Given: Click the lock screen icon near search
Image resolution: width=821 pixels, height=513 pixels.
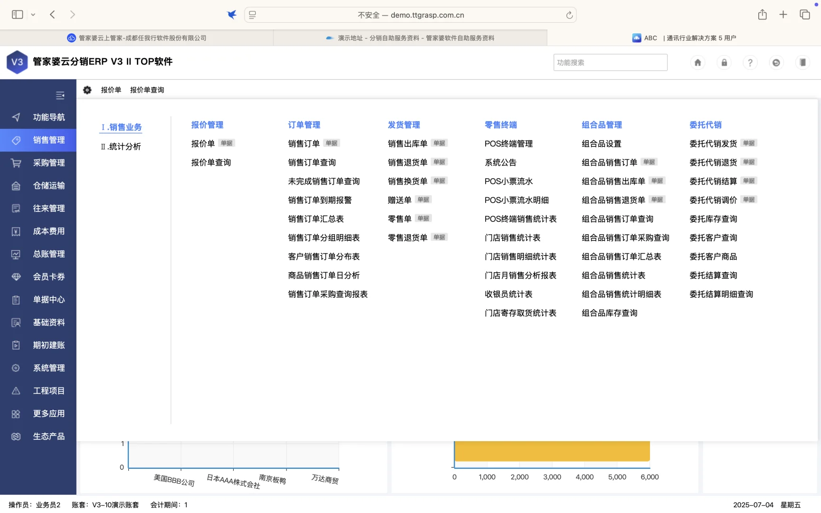Looking at the screenshot, I should [724, 62].
